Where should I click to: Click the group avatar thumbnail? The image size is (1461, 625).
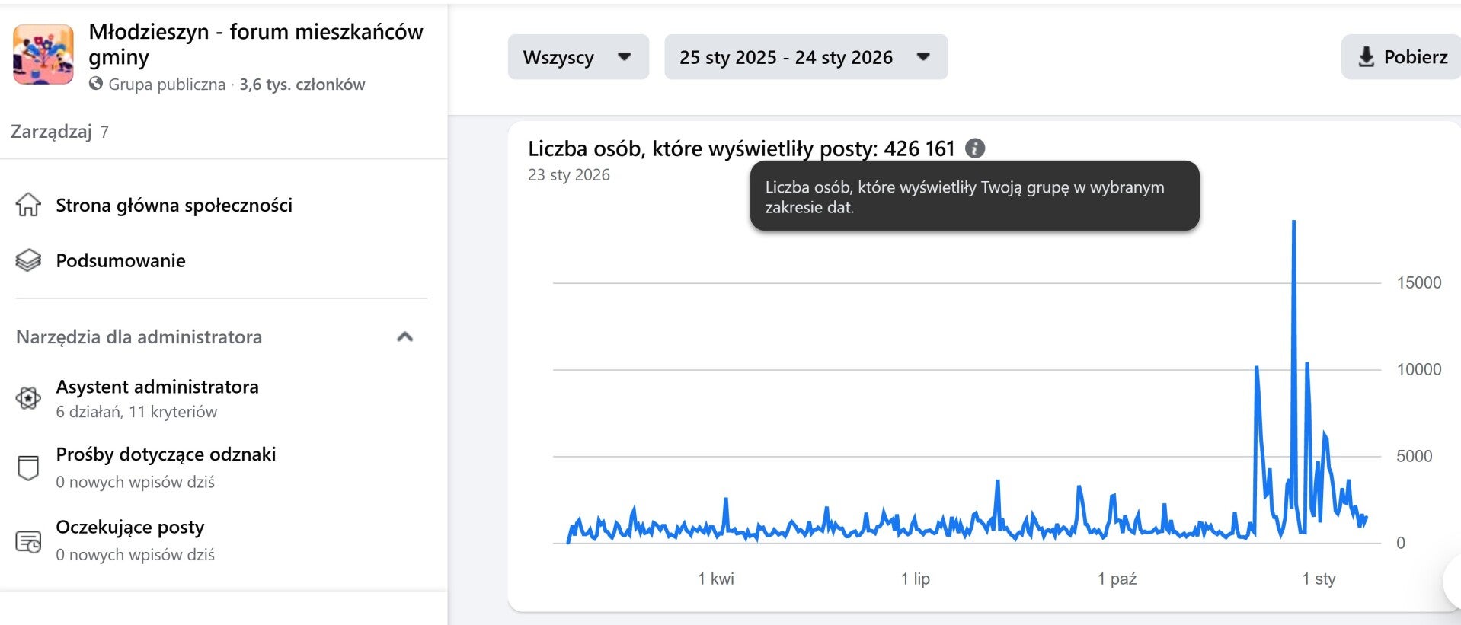tap(43, 54)
